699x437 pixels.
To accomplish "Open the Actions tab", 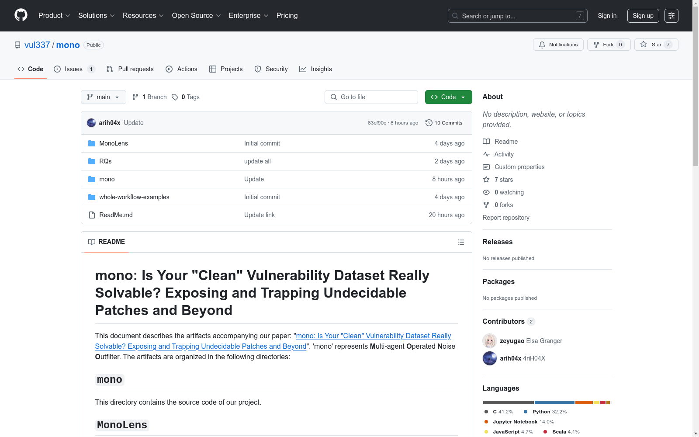I will (x=182, y=69).
